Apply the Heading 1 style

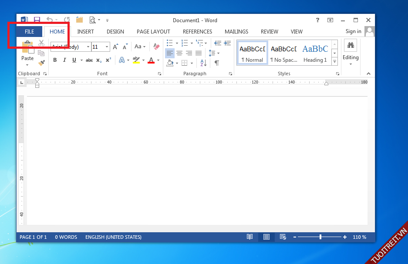coord(315,53)
